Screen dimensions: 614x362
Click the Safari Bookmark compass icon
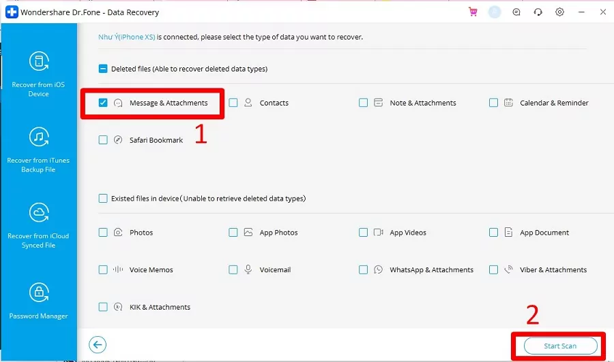pos(118,139)
